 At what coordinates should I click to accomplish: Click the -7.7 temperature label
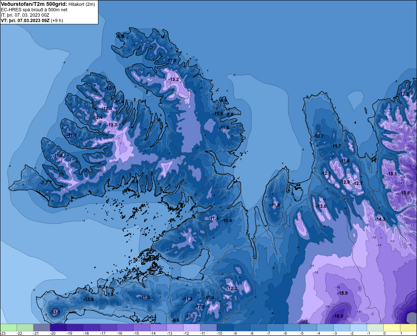click(45, 183)
